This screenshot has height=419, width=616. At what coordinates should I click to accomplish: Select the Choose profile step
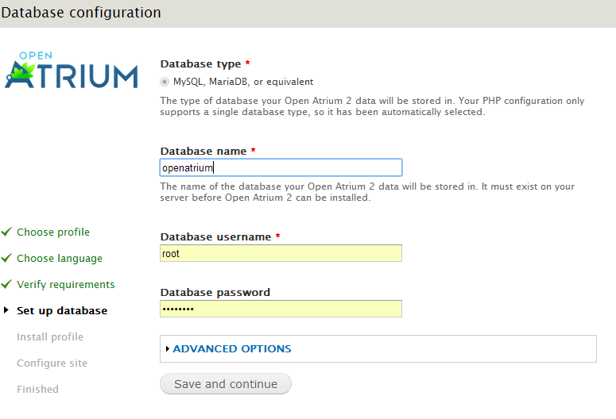tap(53, 232)
